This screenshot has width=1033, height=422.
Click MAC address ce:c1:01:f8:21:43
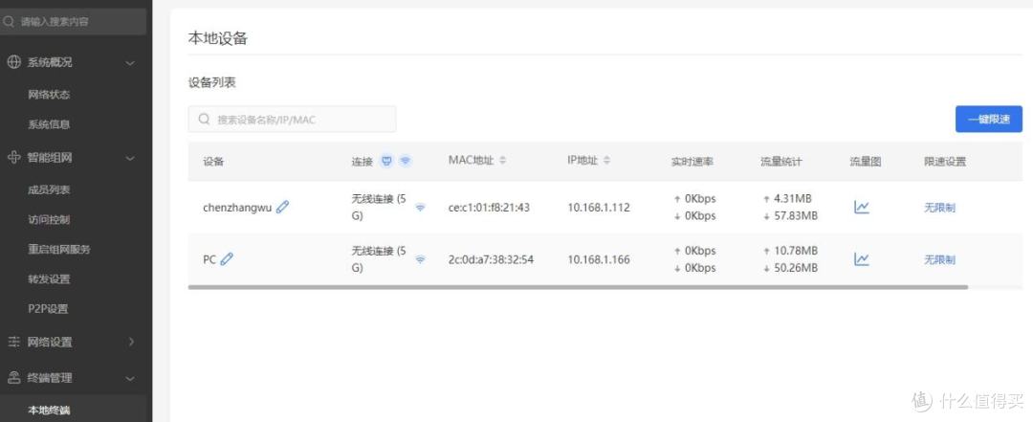coord(489,207)
